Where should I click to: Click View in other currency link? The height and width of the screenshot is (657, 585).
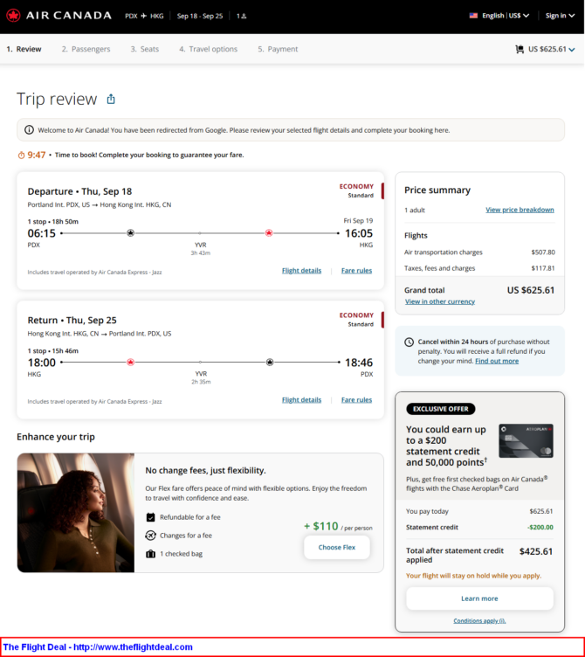[440, 301]
